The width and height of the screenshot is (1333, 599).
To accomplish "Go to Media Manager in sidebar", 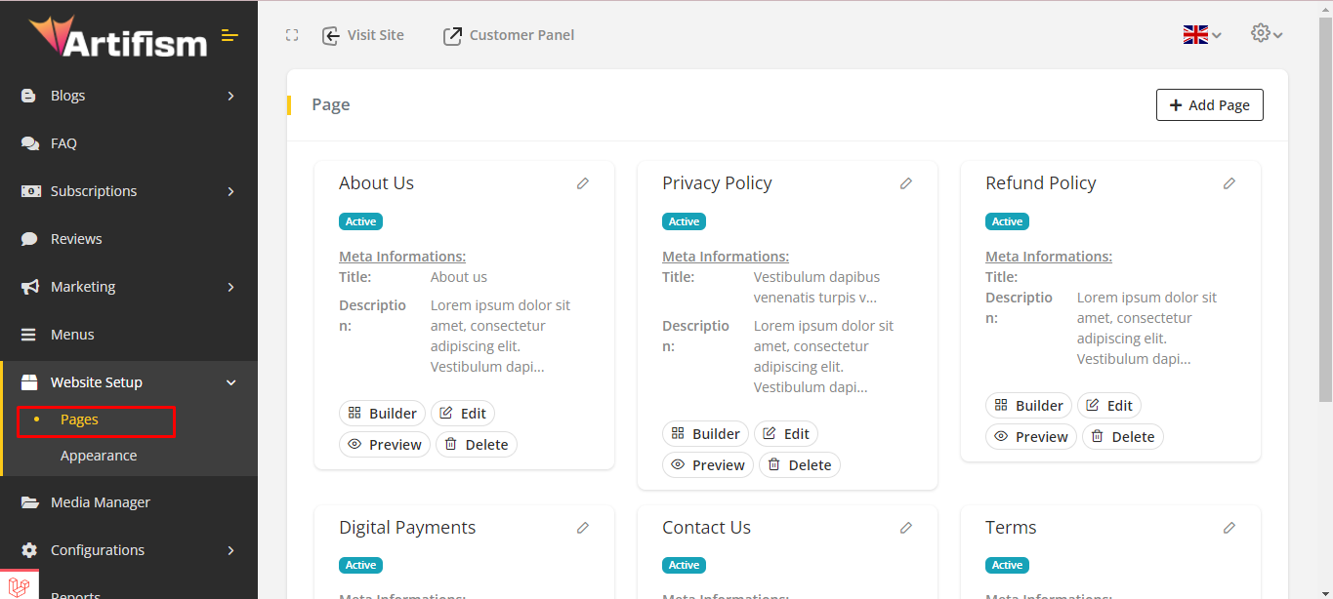I will point(101,502).
